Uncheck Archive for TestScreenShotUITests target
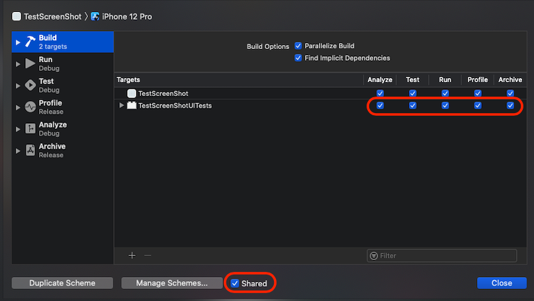Image resolution: width=534 pixels, height=301 pixels. click(510, 106)
